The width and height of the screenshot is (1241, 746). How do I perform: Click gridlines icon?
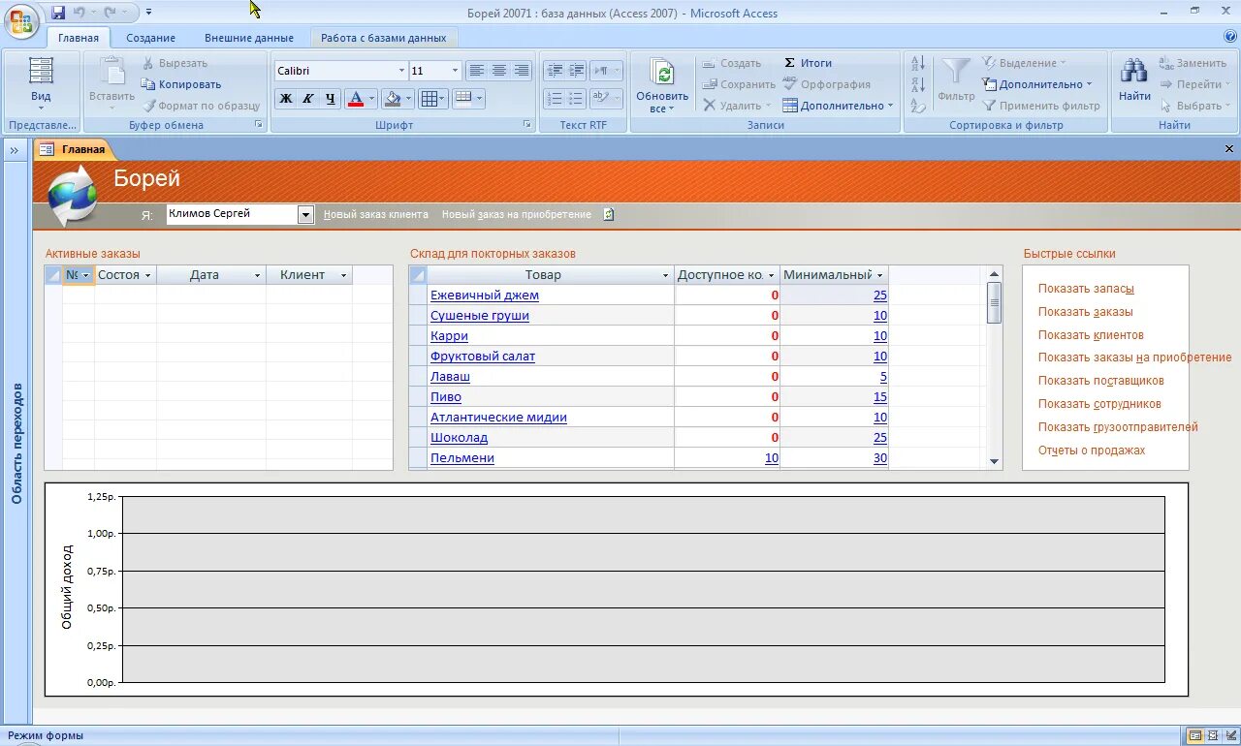click(429, 99)
